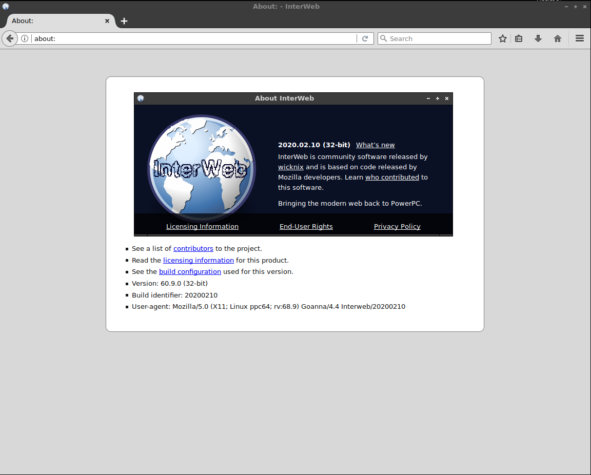This screenshot has height=475, width=591.
Task: Go to the home page icon
Action: pyautogui.click(x=558, y=38)
